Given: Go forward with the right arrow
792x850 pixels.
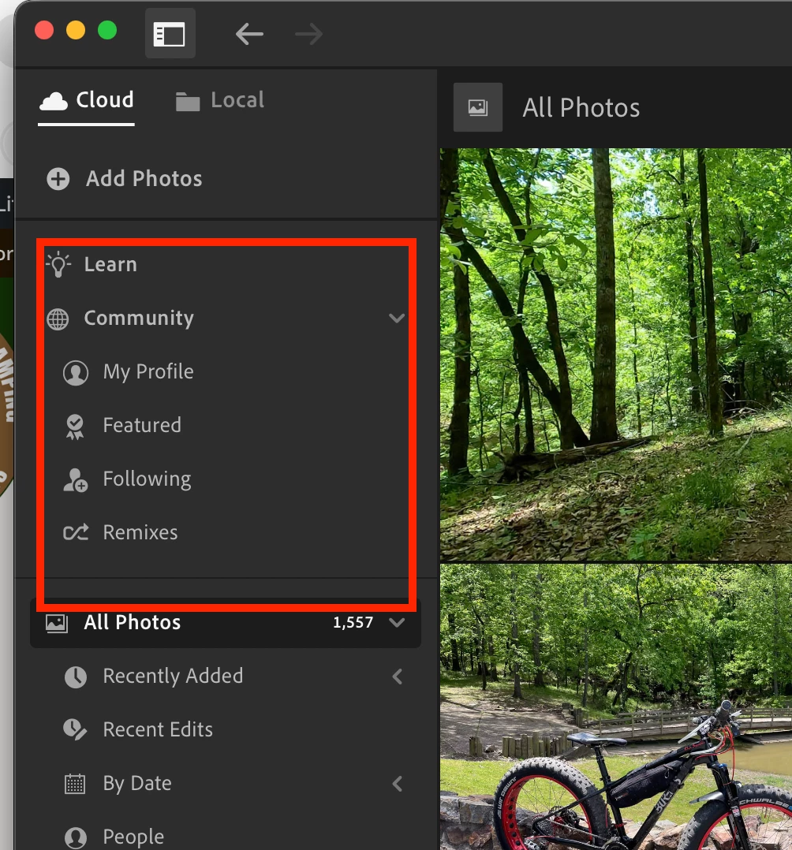Looking at the screenshot, I should 308,34.
